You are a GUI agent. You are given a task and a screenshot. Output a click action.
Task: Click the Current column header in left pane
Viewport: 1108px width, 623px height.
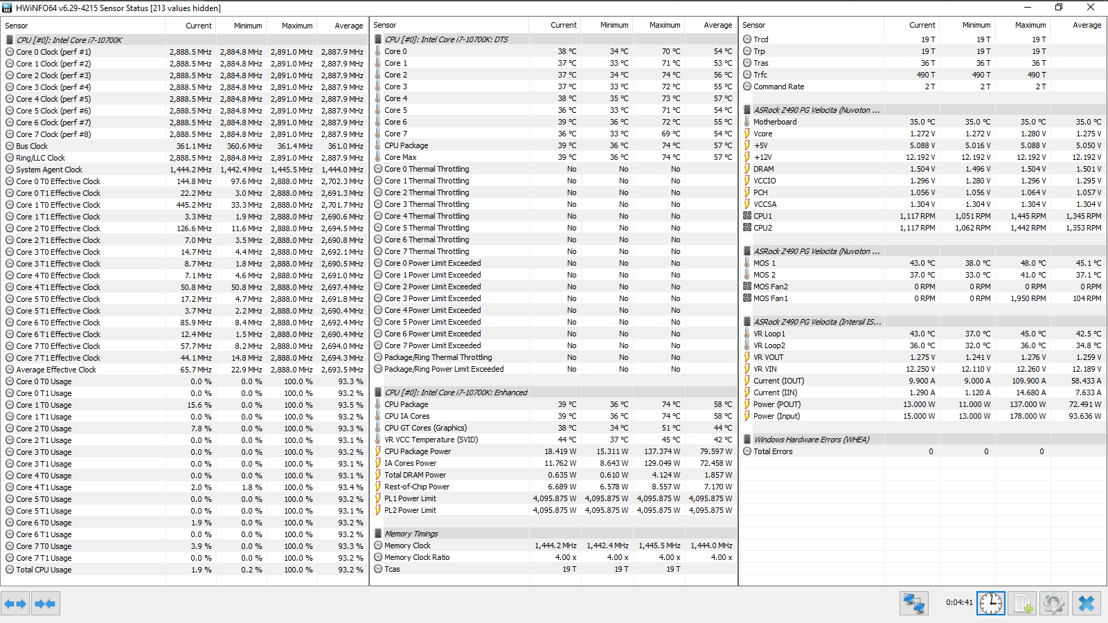coord(190,26)
